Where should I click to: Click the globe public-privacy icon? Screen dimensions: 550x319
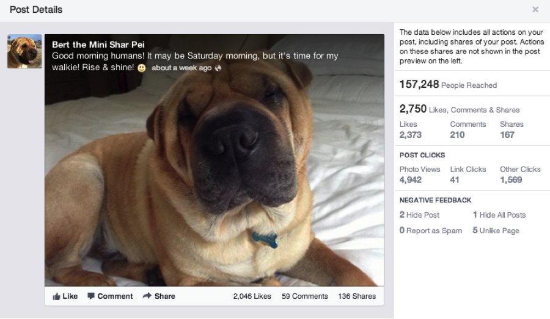[218, 68]
